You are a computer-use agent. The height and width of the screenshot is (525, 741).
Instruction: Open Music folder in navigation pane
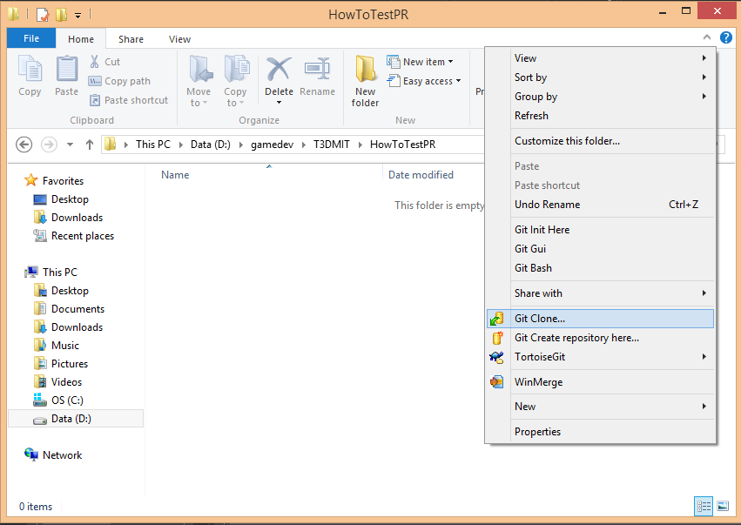tap(65, 346)
